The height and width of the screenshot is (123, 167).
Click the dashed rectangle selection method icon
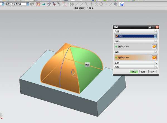[x=64, y=4]
